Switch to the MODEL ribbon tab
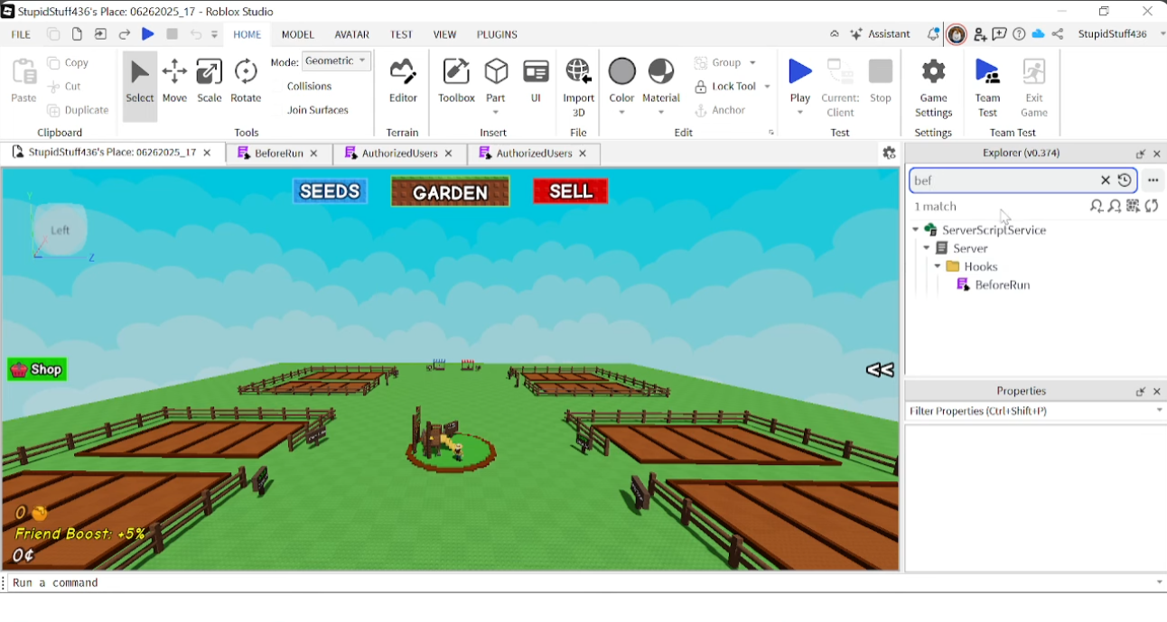 pos(297,34)
